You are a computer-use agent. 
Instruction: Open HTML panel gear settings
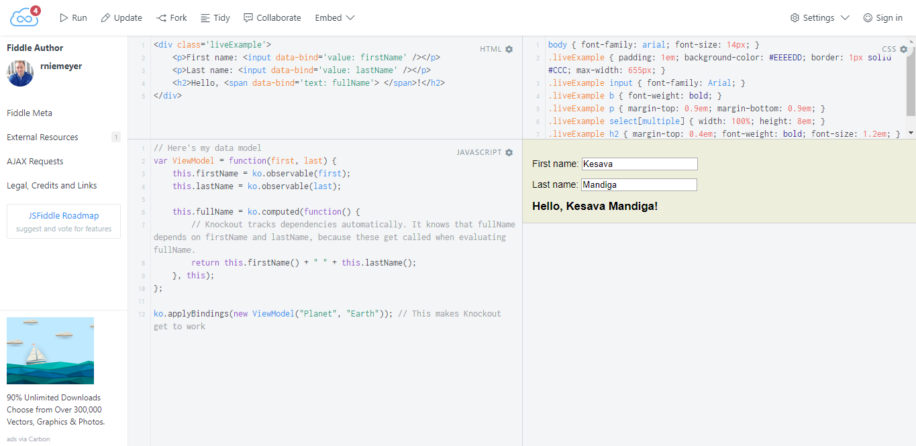(x=509, y=49)
